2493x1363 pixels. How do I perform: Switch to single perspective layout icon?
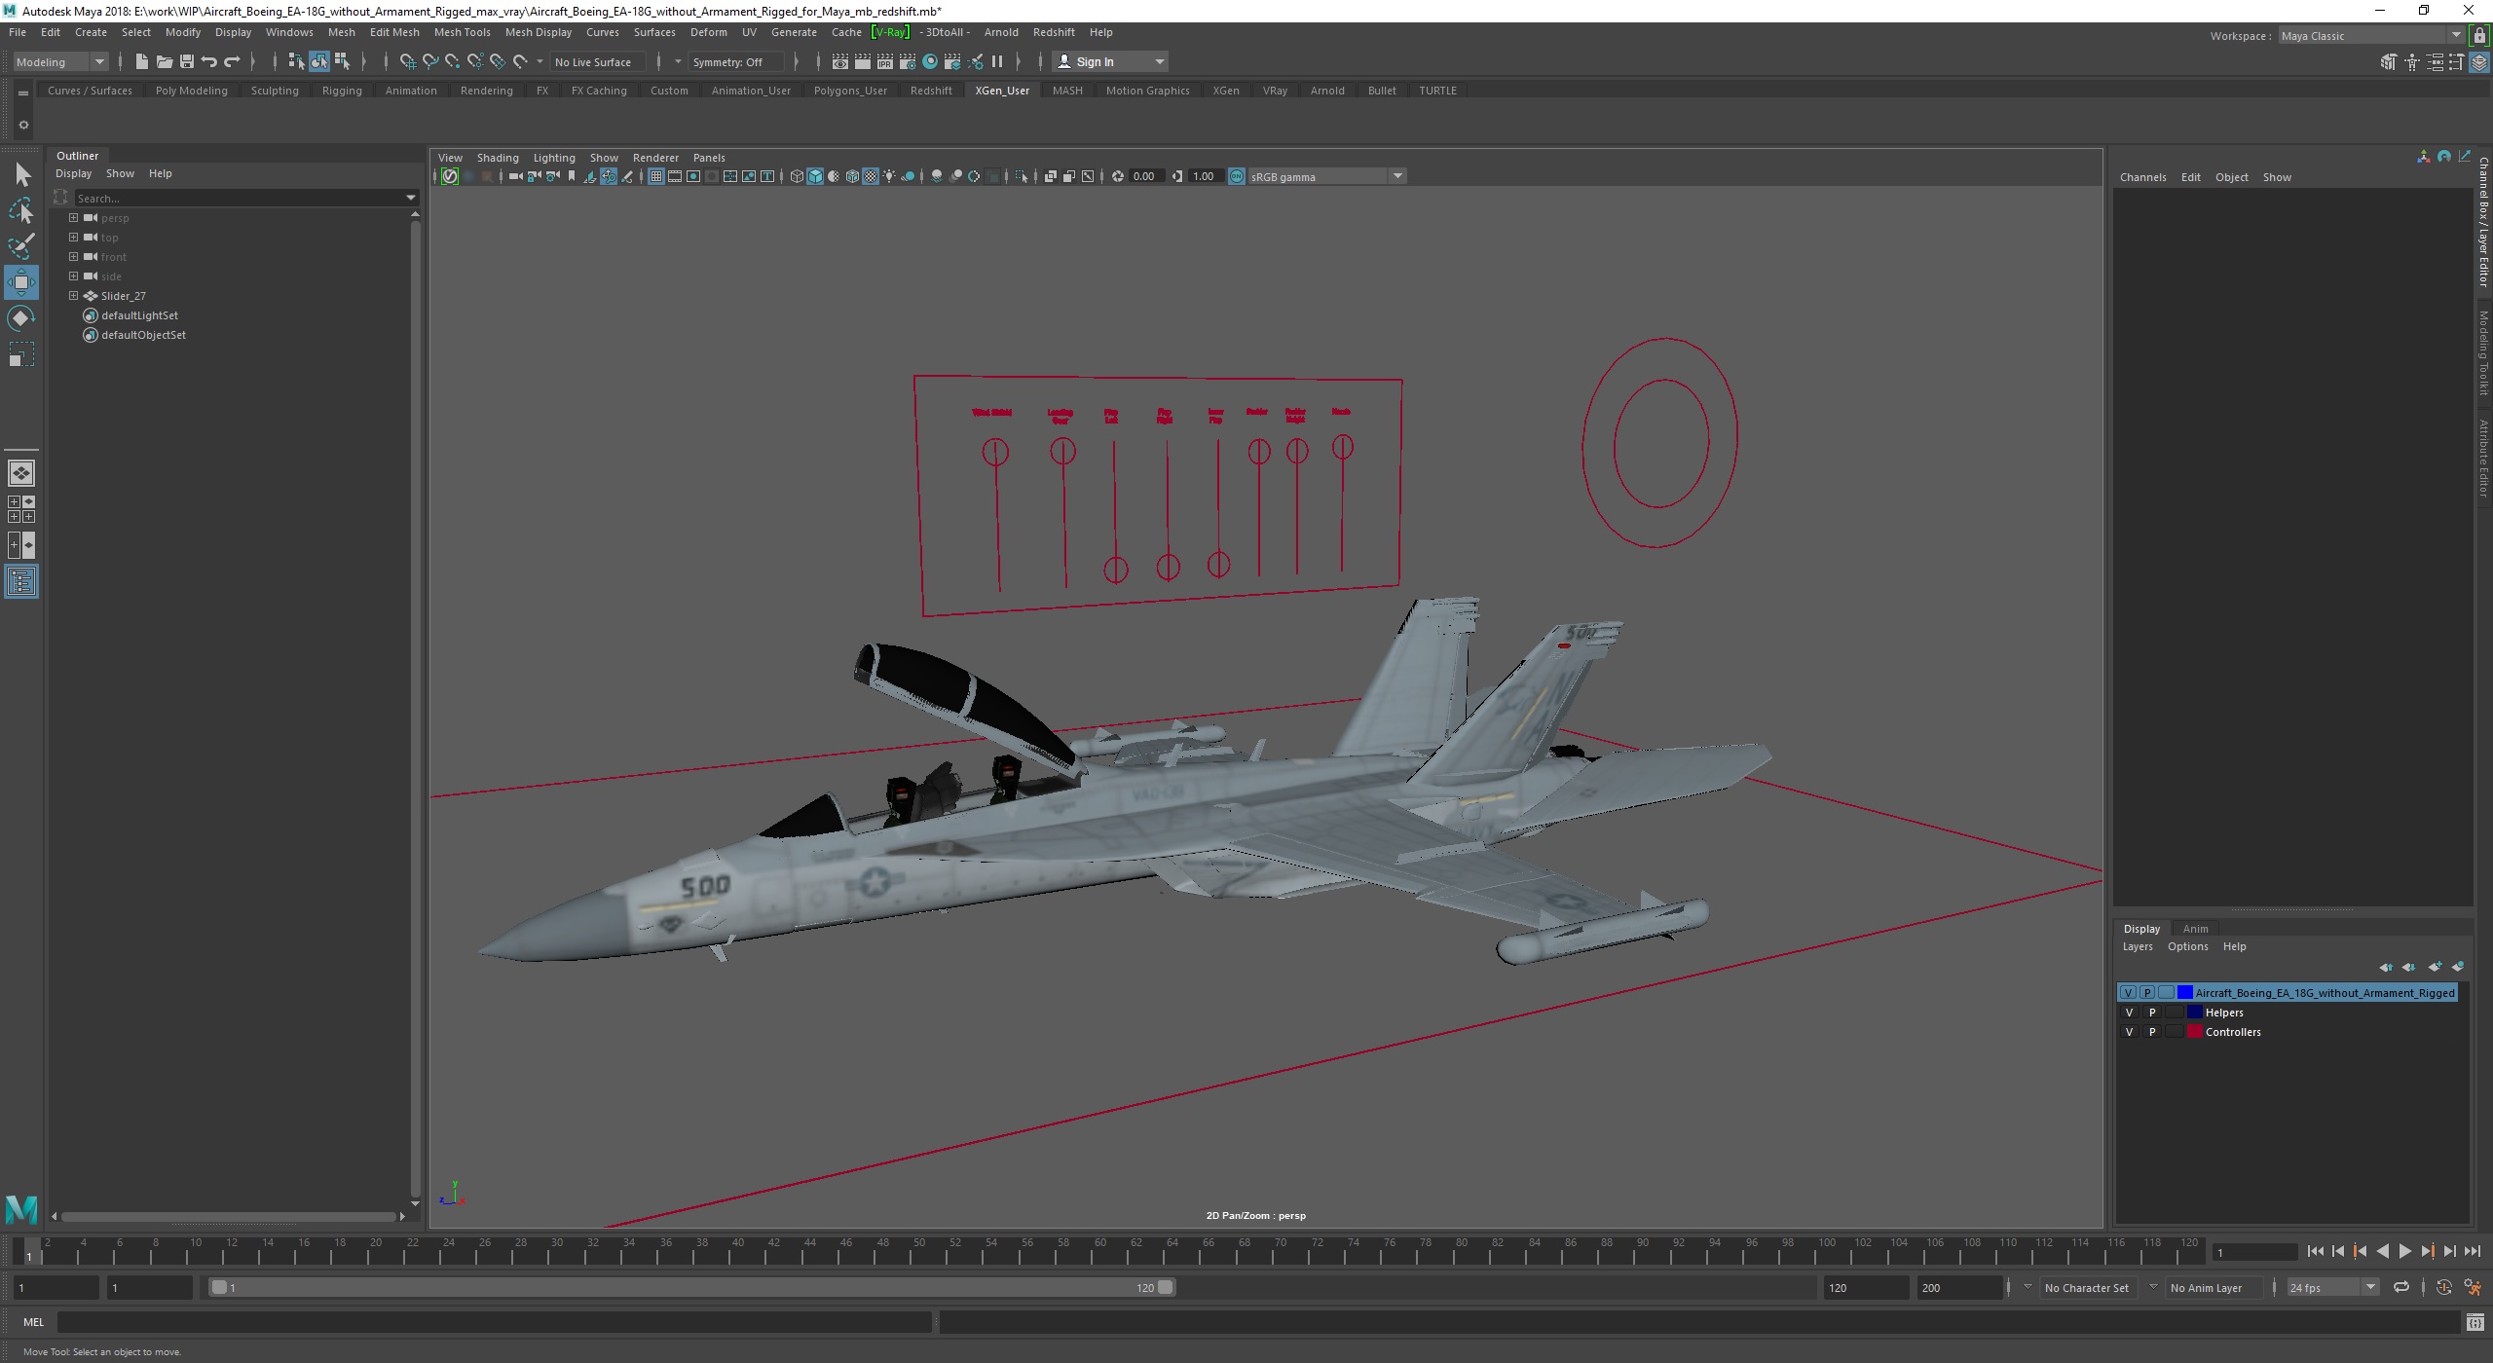21,473
